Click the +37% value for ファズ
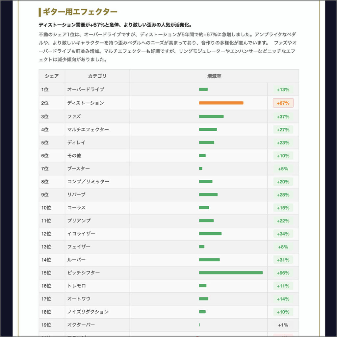337x337 pixels. [283, 116]
